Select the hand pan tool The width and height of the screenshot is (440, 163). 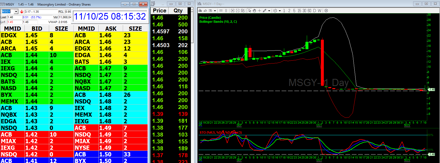pos(254,11)
